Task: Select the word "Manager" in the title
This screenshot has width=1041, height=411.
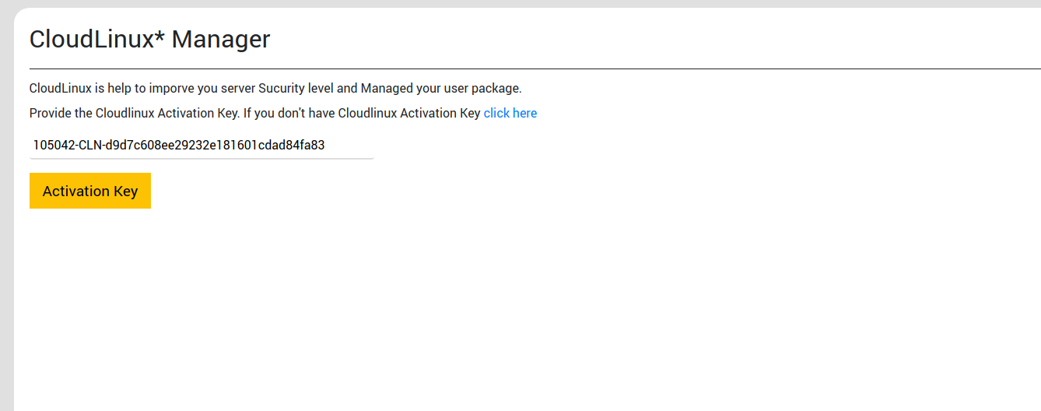Action: 221,39
